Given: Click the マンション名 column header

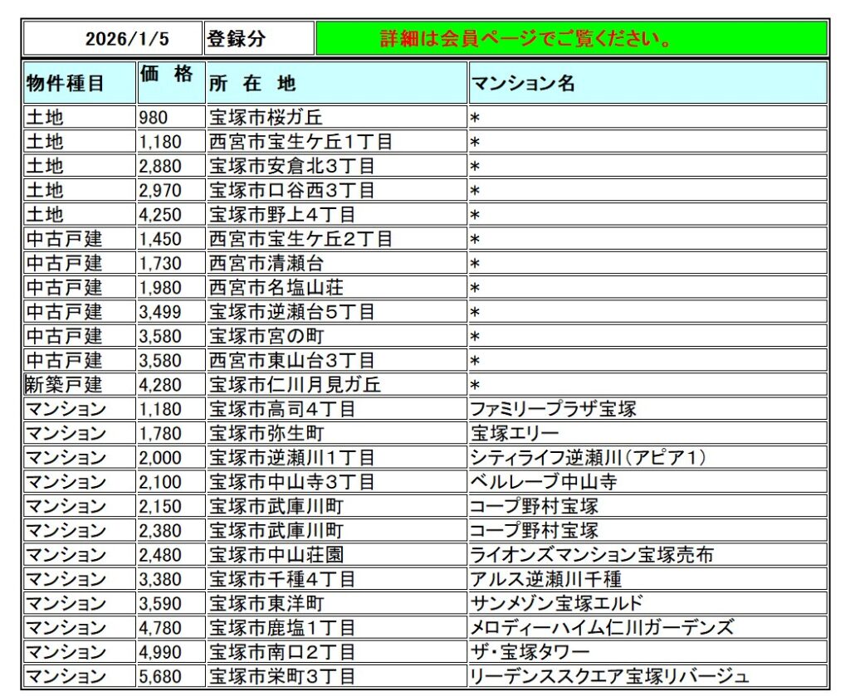Looking at the screenshot, I should coord(647,83).
